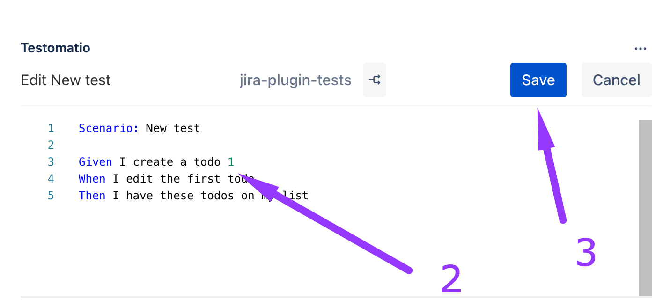
Task: Click the green number 1 in Given step
Action: 230,162
